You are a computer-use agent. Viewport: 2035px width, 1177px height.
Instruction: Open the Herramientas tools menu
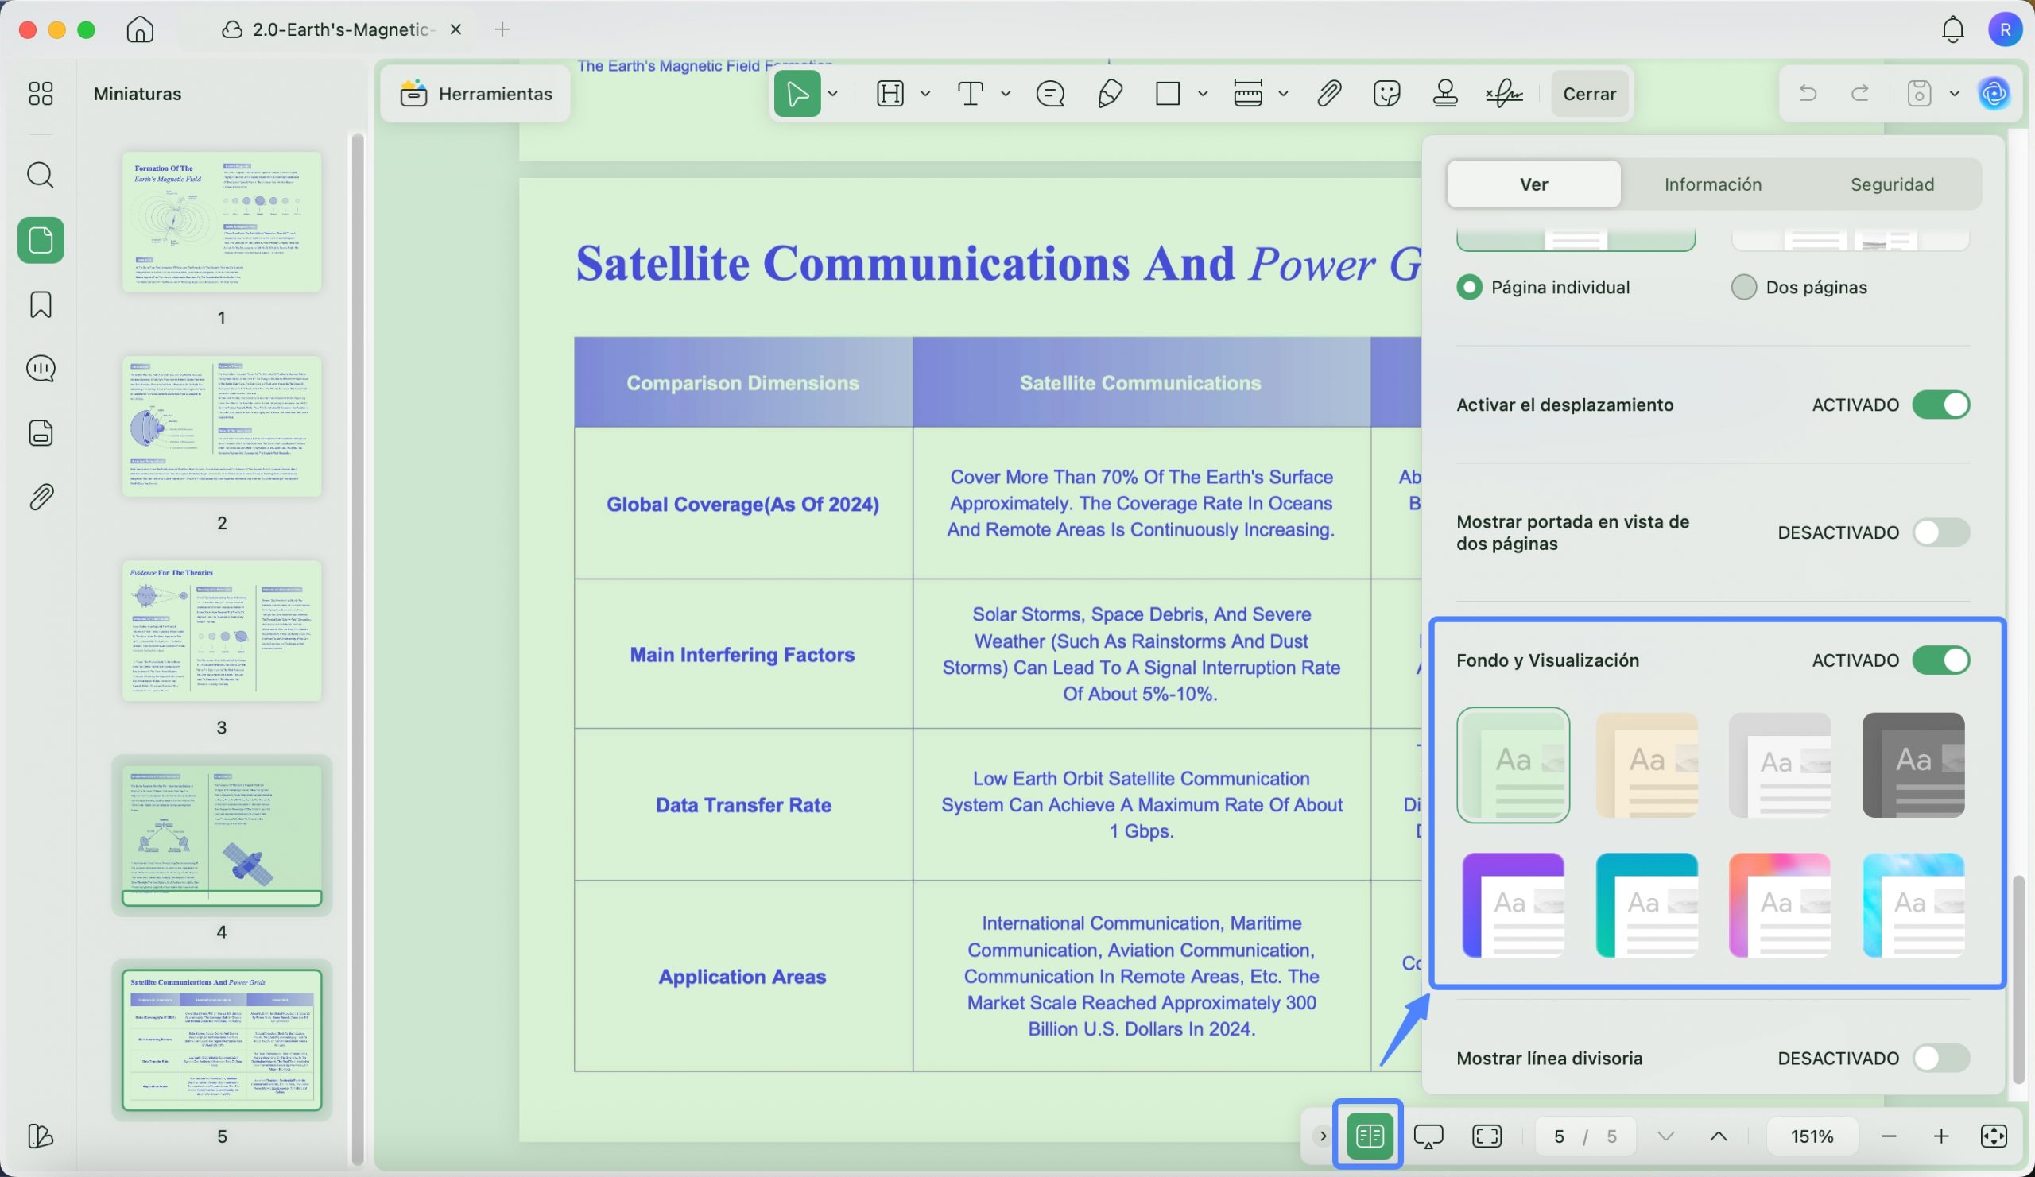coord(475,94)
